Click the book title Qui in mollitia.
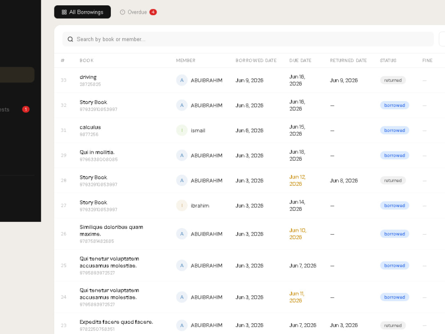 (97, 152)
